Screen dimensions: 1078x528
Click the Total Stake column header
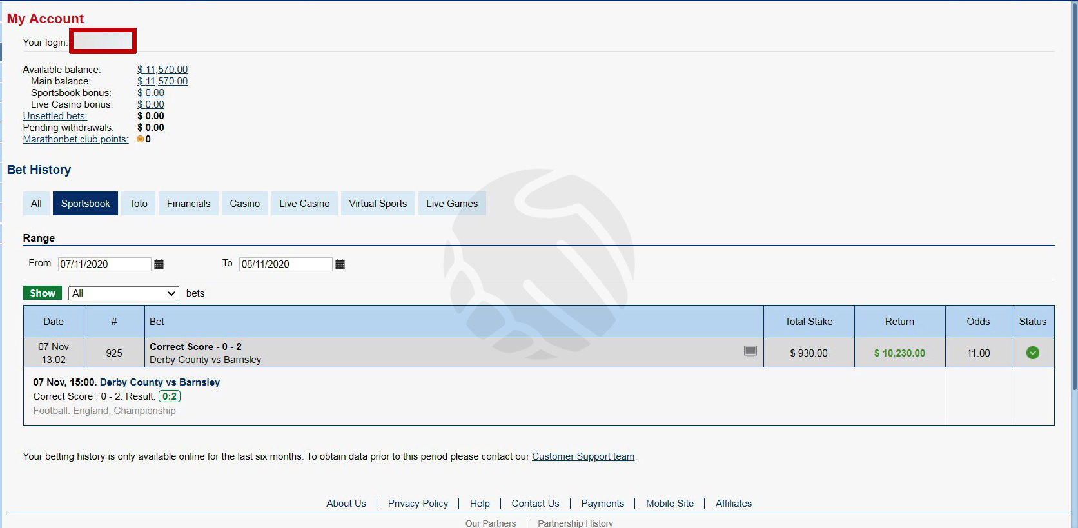[x=809, y=322]
